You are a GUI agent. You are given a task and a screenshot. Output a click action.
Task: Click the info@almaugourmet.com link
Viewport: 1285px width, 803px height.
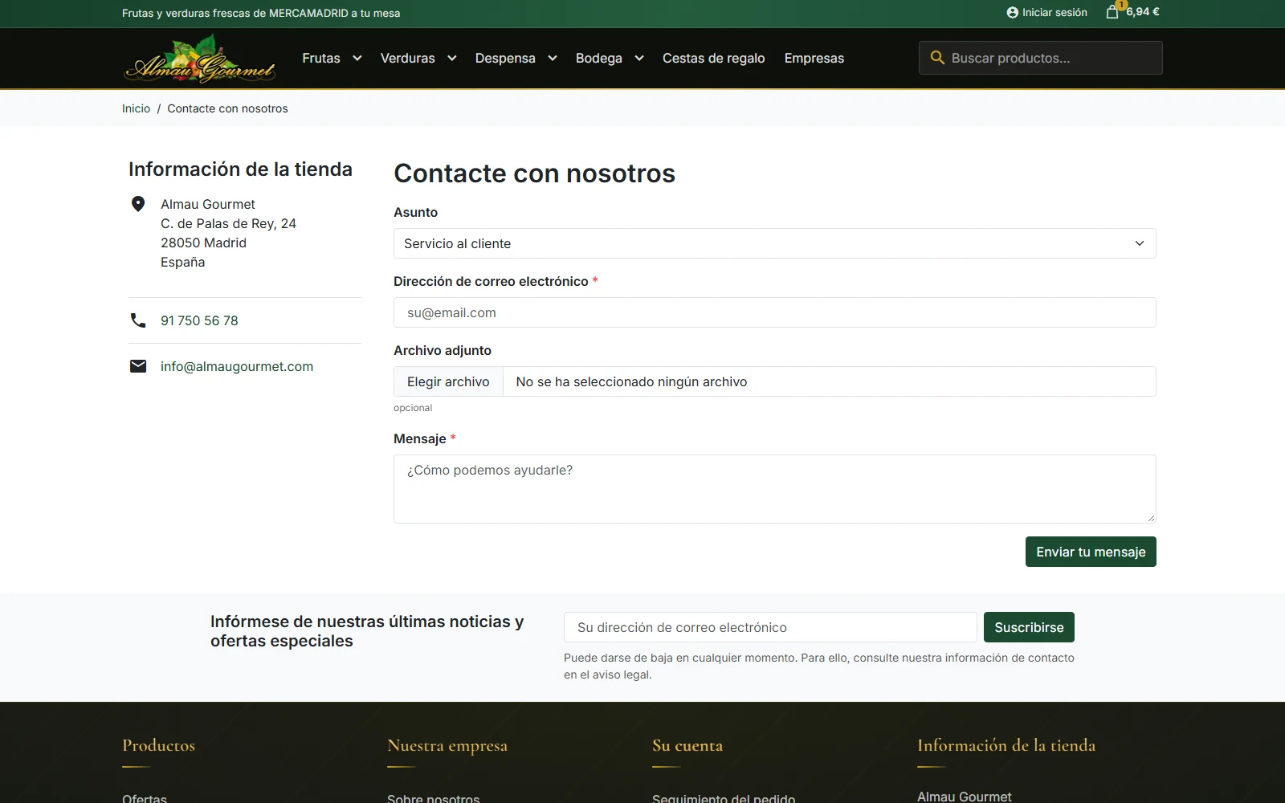point(237,366)
